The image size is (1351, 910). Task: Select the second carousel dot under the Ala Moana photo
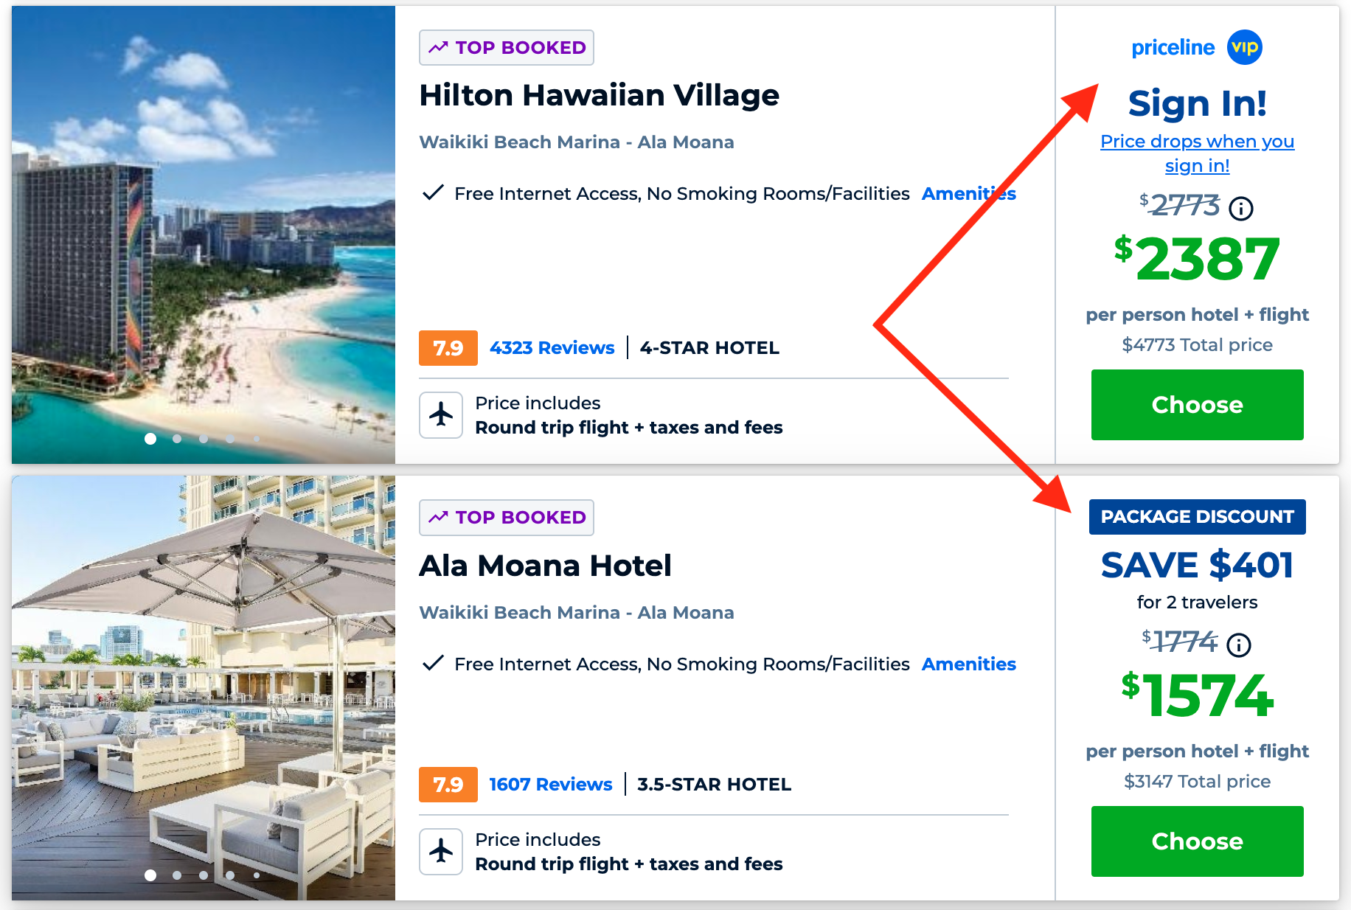(177, 875)
